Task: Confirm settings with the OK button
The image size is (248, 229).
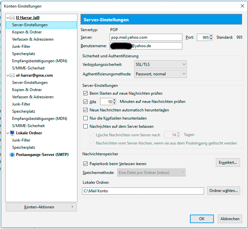Action: point(202,219)
